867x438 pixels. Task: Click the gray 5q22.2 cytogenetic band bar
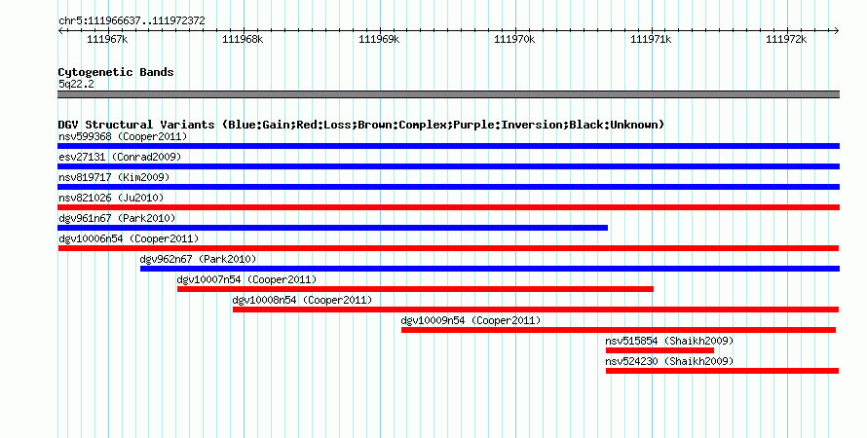(448, 94)
